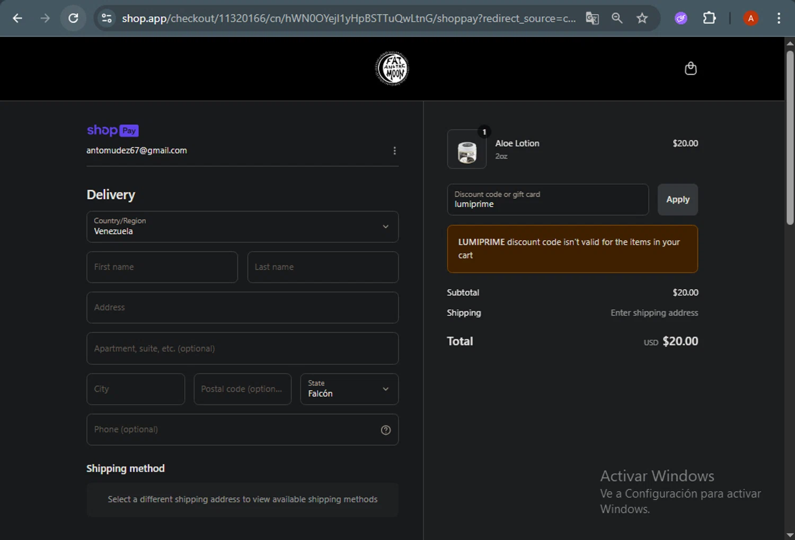Reload the checkout page
Viewport: 795px width, 540px height.
[x=73, y=19]
